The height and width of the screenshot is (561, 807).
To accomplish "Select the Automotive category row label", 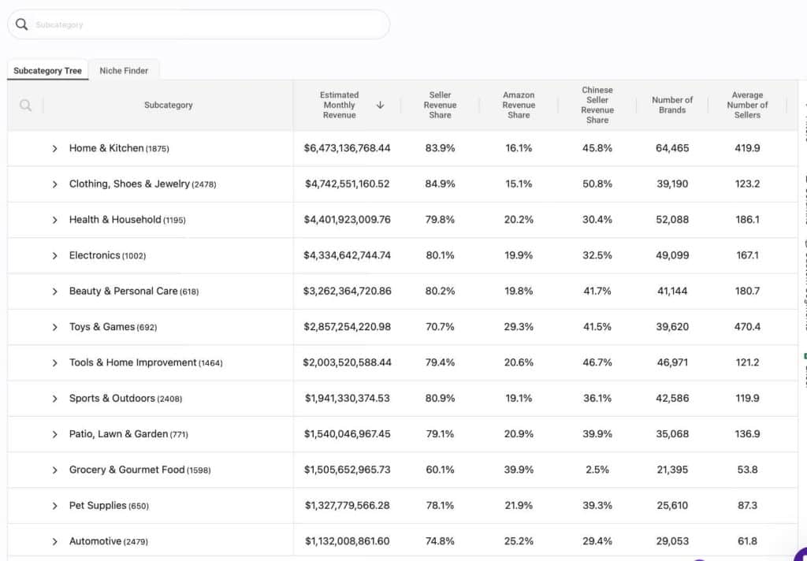I will click(x=95, y=541).
